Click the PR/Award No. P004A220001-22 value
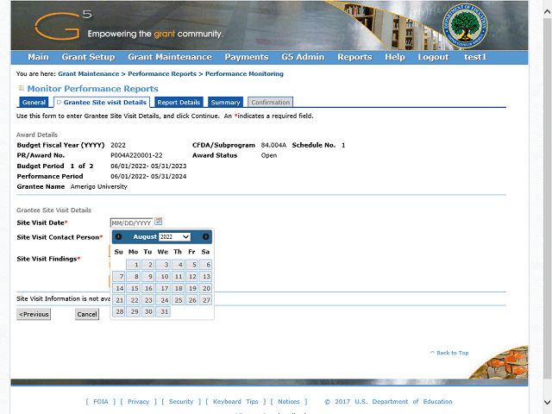552x414 pixels. click(x=136, y=155)
